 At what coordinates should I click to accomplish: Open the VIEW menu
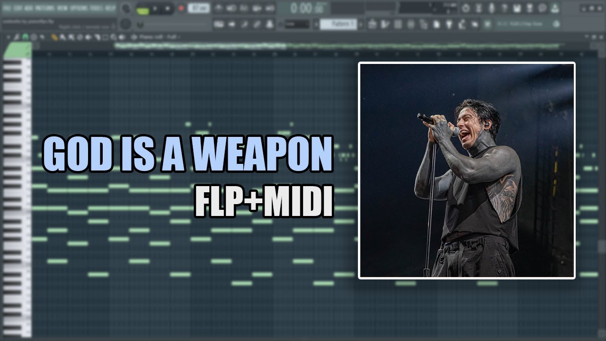click(62, 8)
